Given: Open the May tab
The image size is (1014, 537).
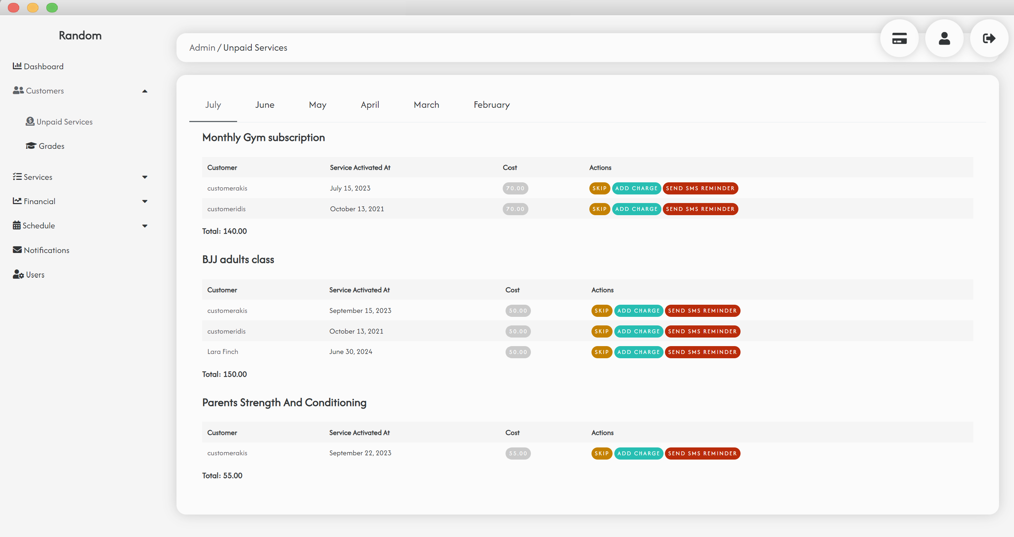Looking at the screenshot, I should point(318,105).
